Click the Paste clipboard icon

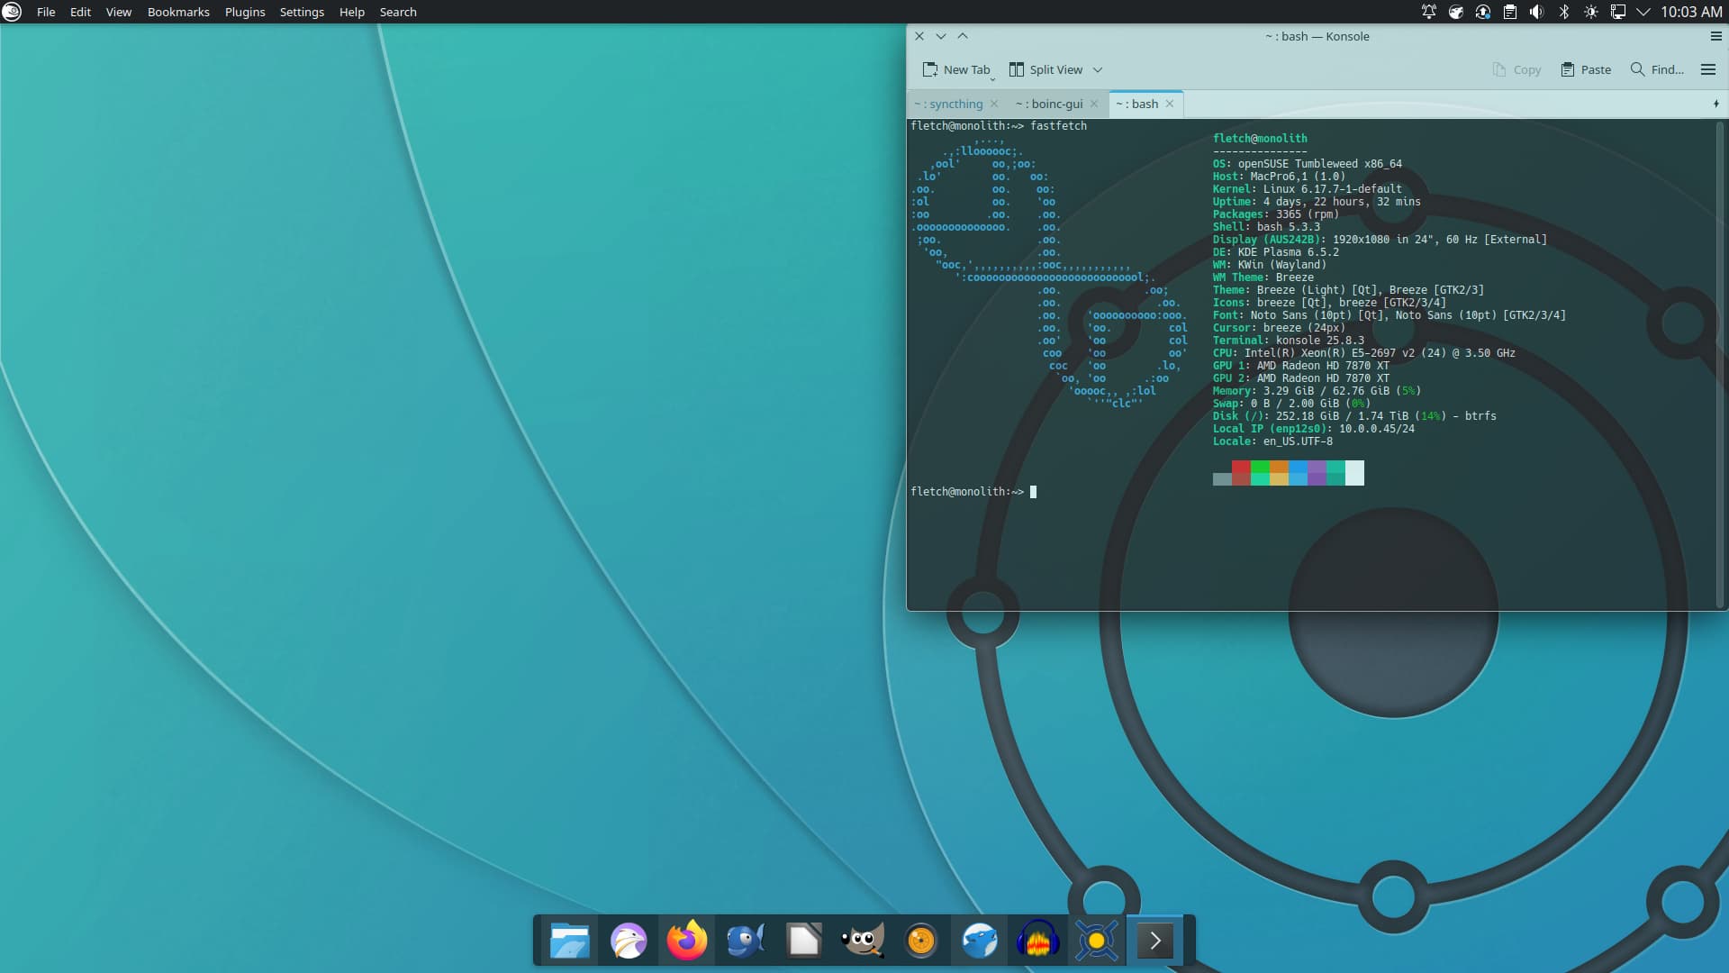pos(1568,69)
